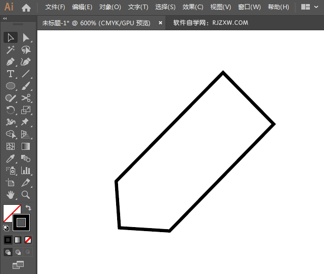Screen dimensions: 324x274
Task: Select the Hand tool
Action: click(11, 195)
